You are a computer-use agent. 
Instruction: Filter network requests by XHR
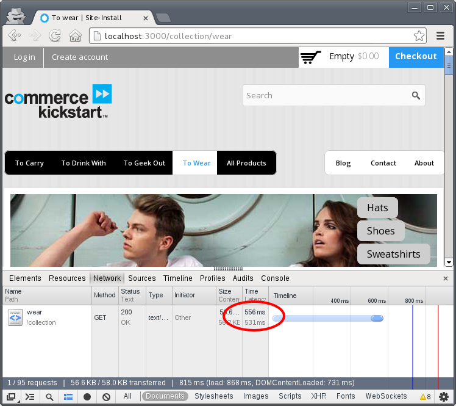pos(319,396)
